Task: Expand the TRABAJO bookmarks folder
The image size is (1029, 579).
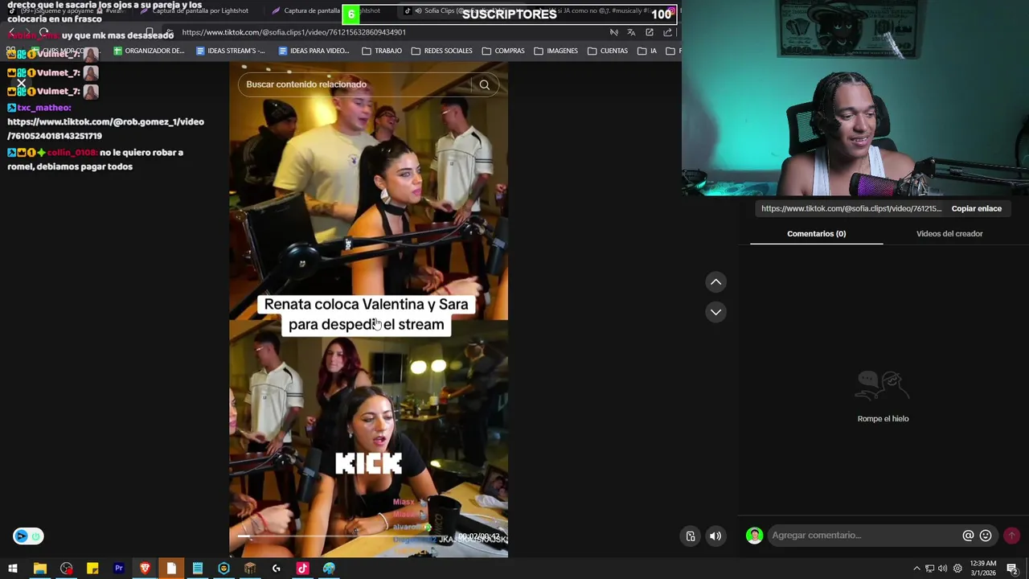Action: [x=382, y=51]
